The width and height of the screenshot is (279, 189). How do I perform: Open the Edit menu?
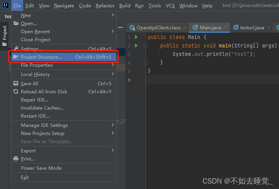pyautogui.click(x=30, y=6)
